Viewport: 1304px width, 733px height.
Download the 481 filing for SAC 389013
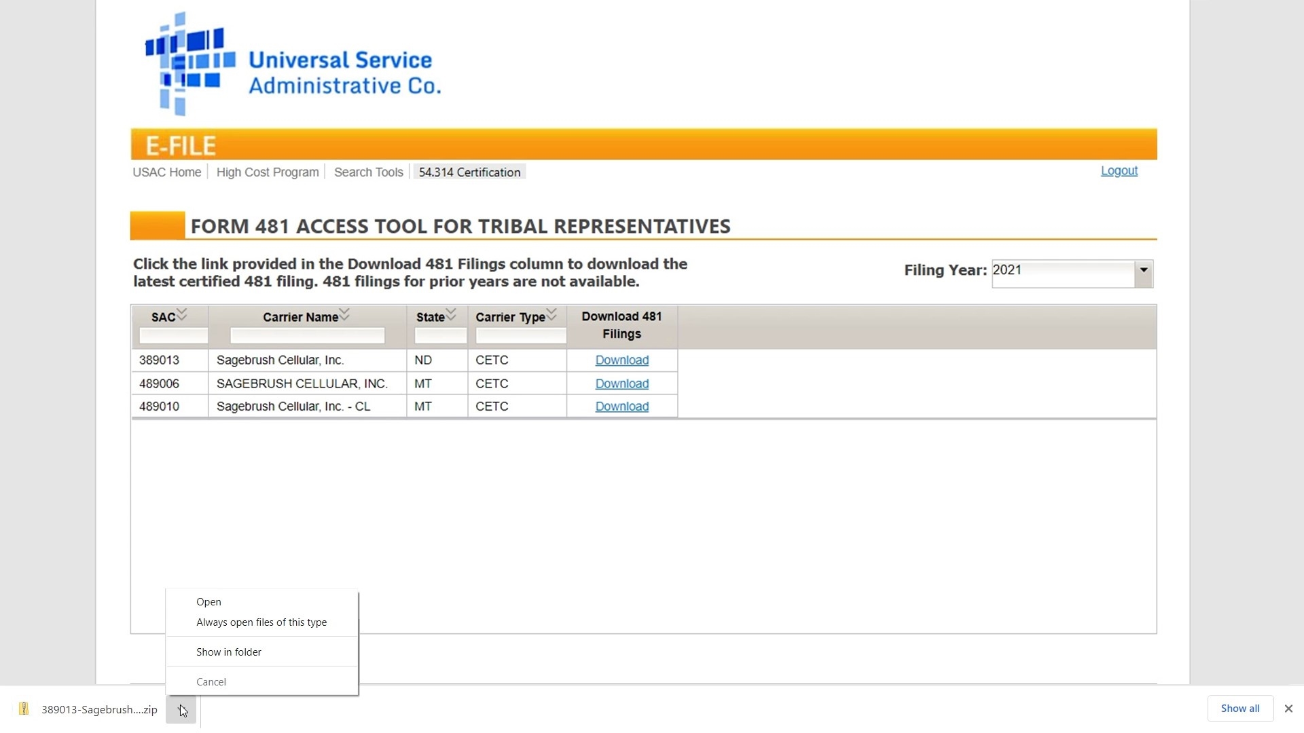622,360
